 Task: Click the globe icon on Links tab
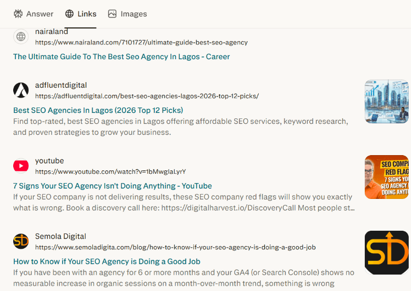click(69, 14)
